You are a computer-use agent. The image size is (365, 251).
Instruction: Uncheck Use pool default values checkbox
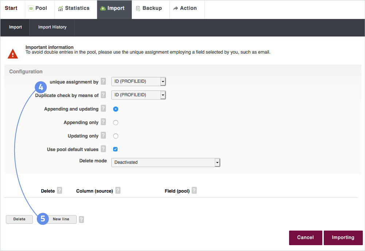(x=115, y=149)
